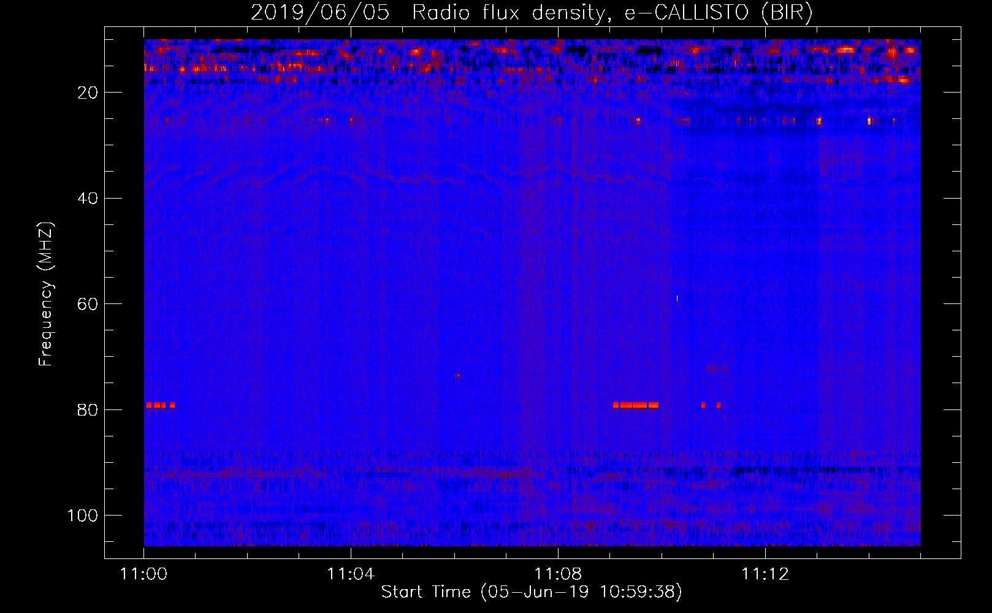The width and height of the screenshot is (992, 613).
Task: Click the '11:08' time tick label
Action: (x=558, y=574)
